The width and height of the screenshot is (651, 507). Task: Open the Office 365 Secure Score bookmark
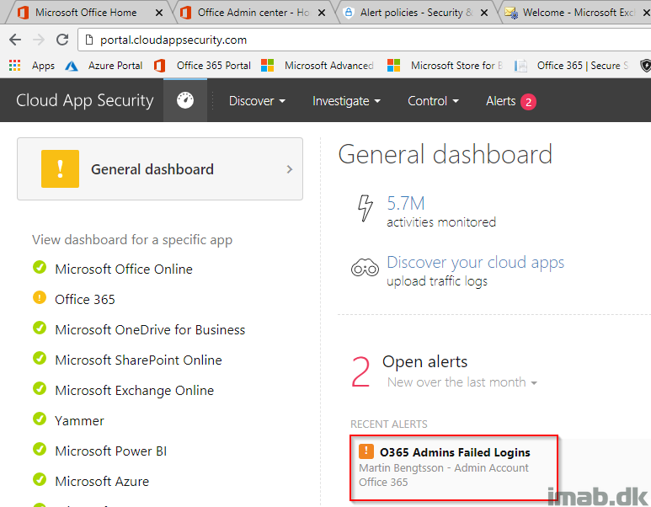572,66
